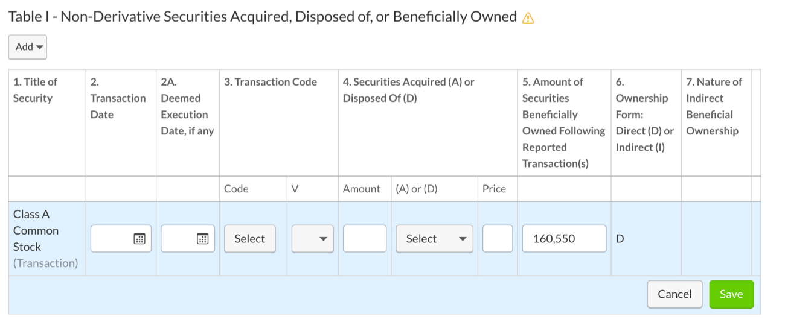785x328 pixels.
Task: Save the transaction row
Action: [x=731, y=294]
